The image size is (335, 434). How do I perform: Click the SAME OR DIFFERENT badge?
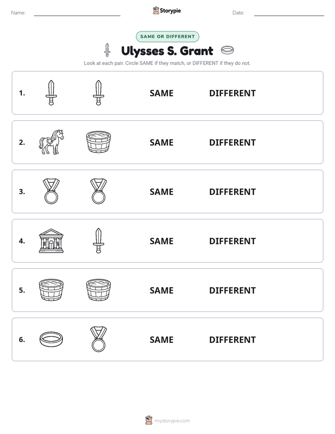click(x=167, y=37)
